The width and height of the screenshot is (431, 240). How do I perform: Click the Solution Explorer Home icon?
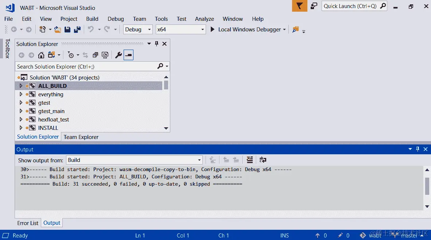pyautogui.click(x=41, y=55)
